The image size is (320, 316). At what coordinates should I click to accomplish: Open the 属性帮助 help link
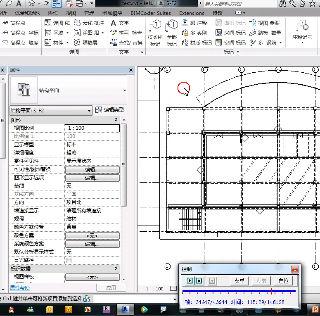[20, 288]
